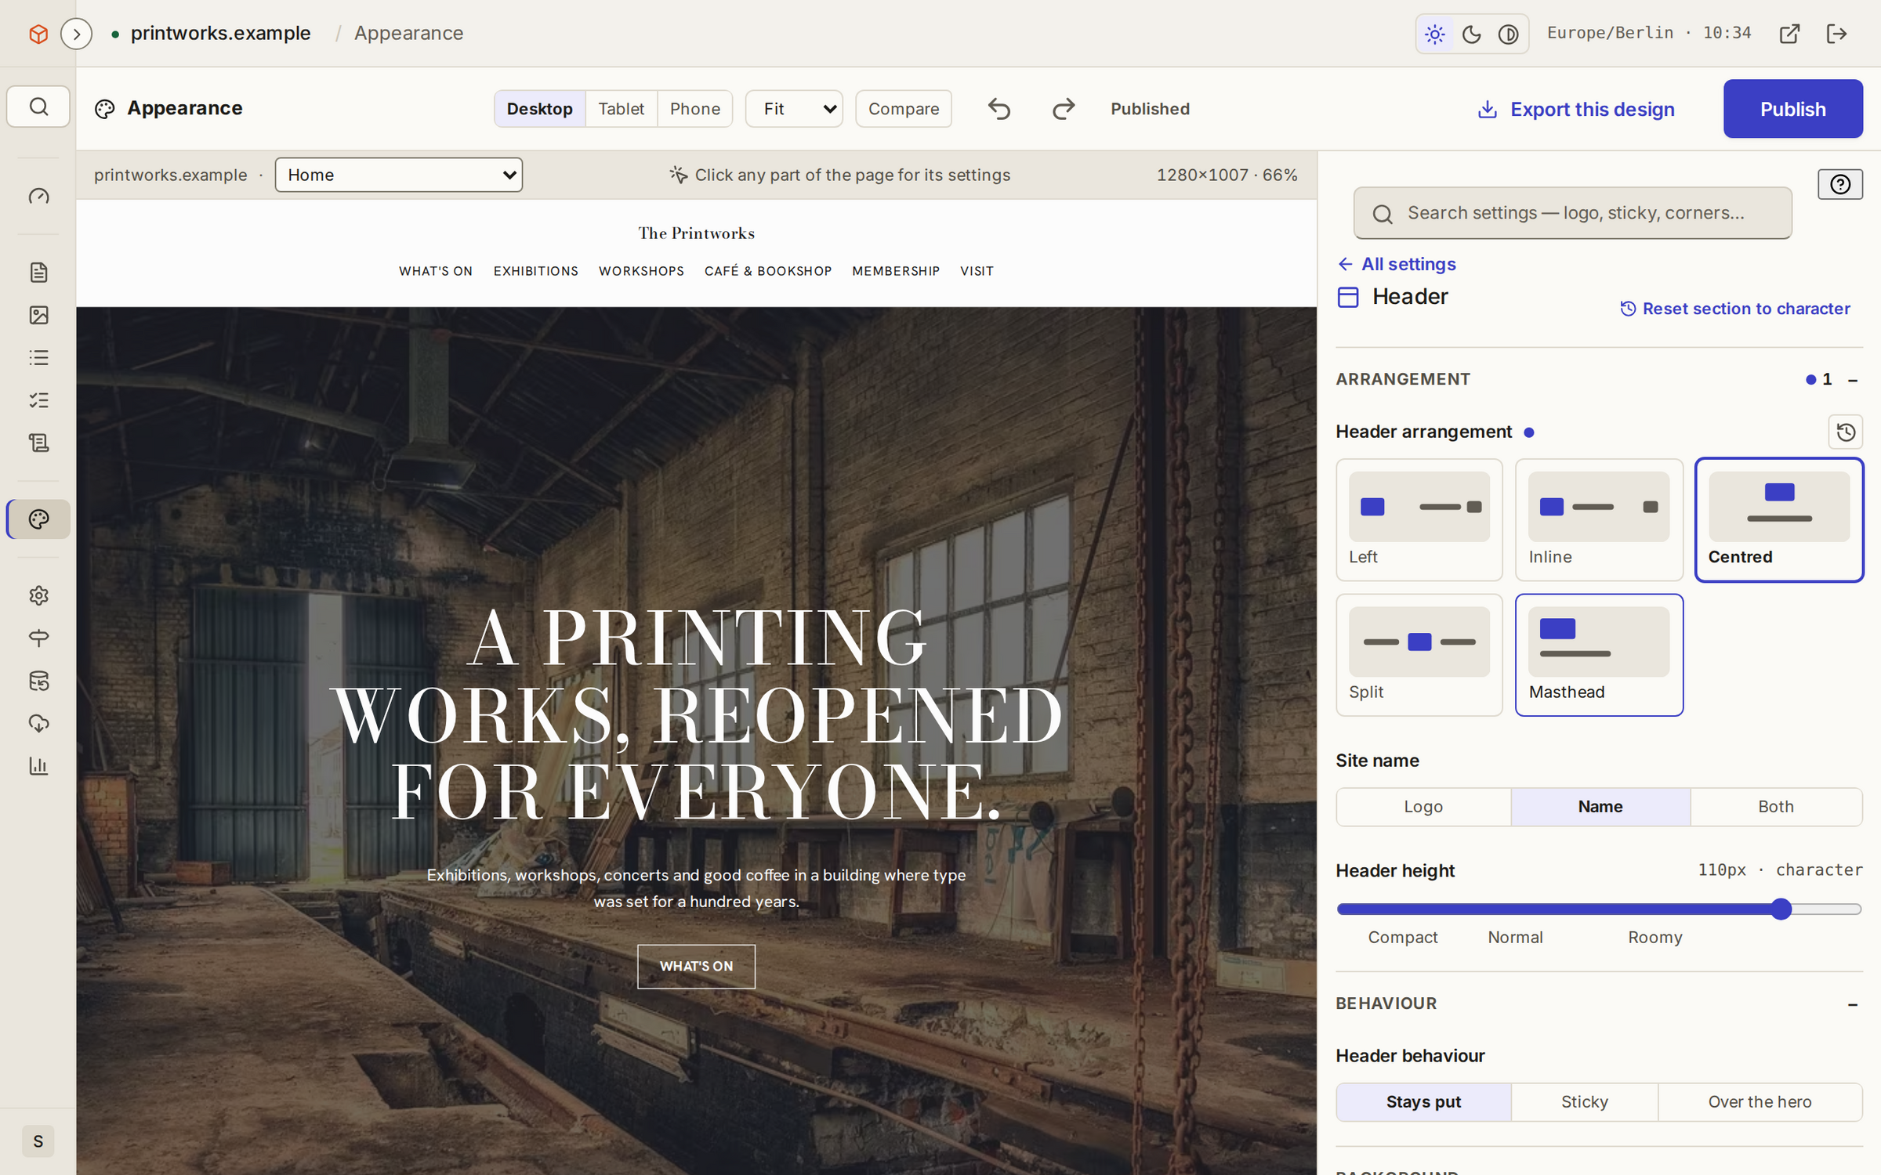
Task: Open the forms stack icon in sidebar
Action: (x=38, y=443)
